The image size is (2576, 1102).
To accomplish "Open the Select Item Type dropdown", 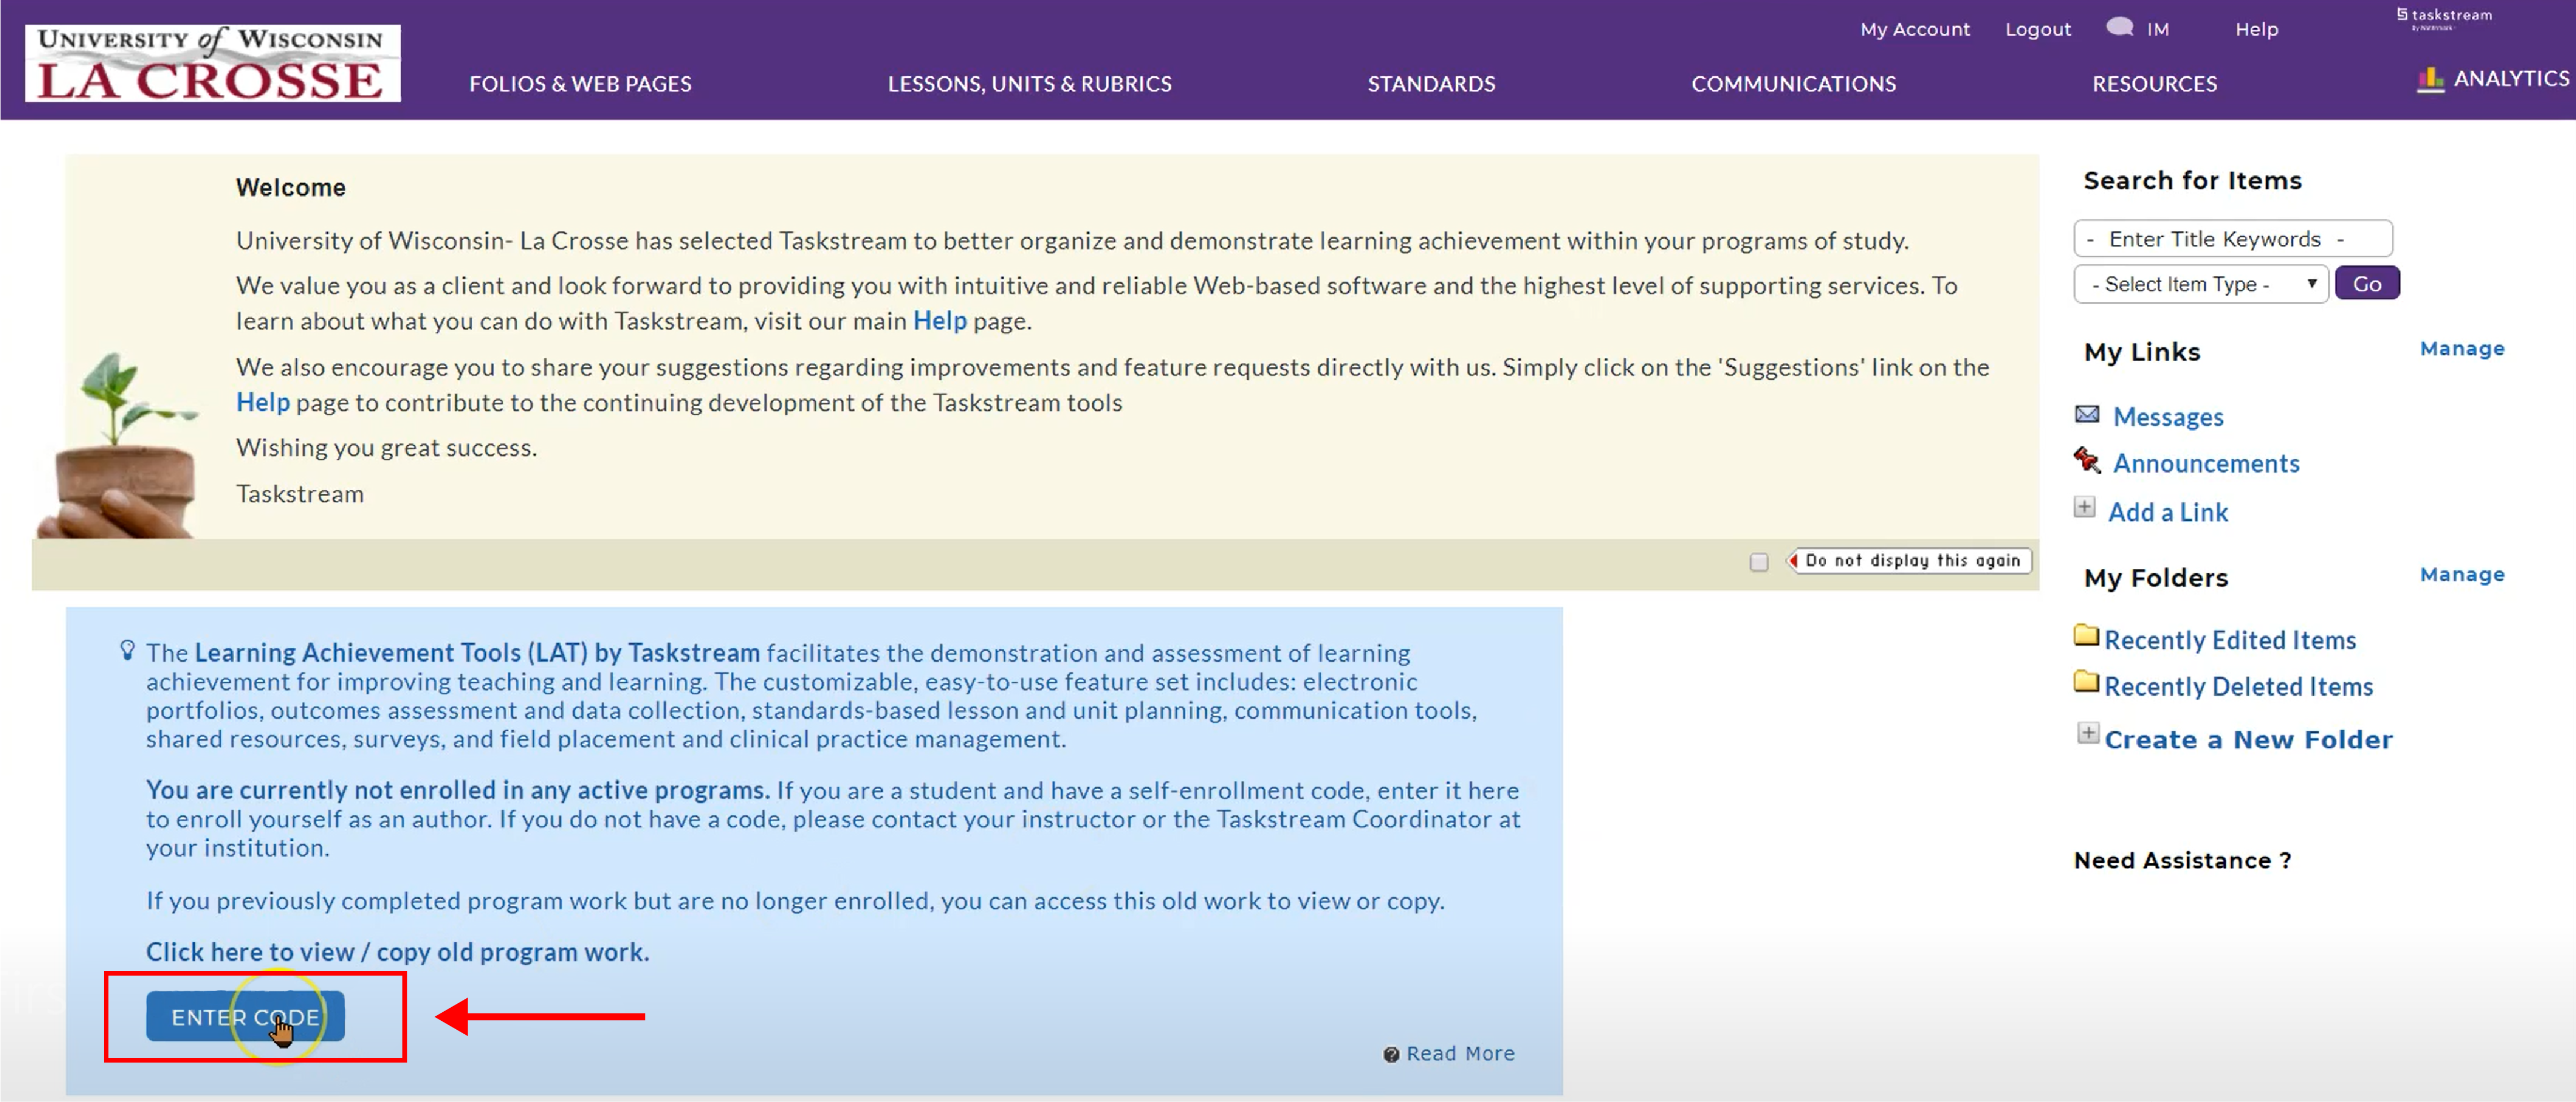I will (x=2201, y=284).
